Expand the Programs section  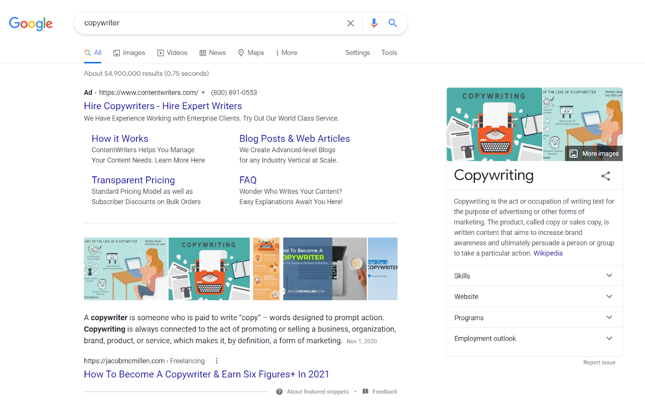(534, 317)
